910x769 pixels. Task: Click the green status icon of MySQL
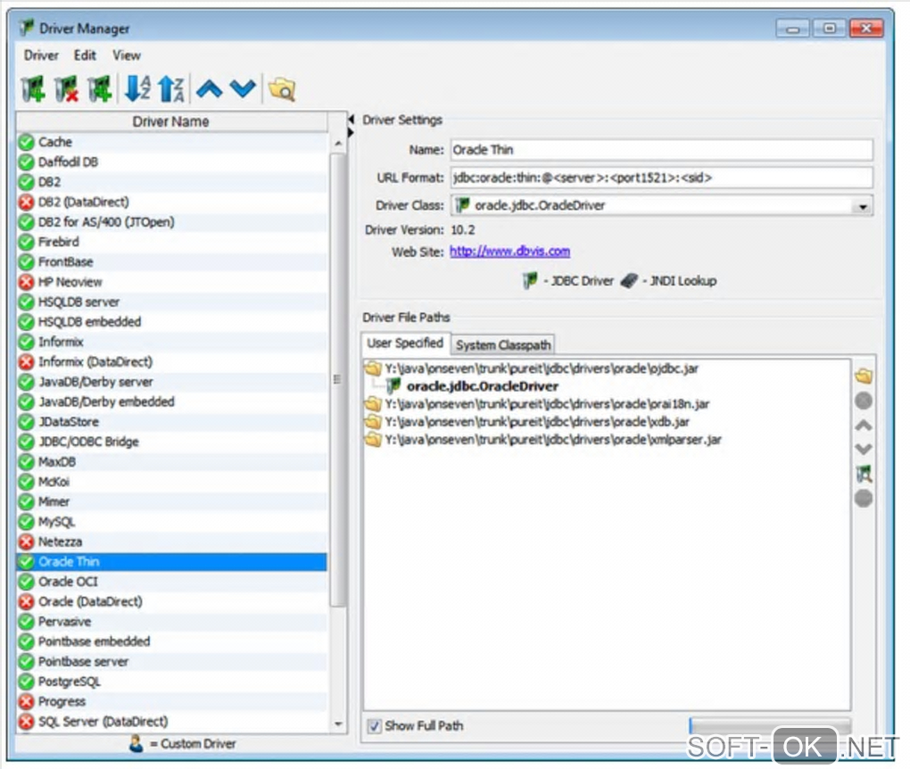[26, 522]
